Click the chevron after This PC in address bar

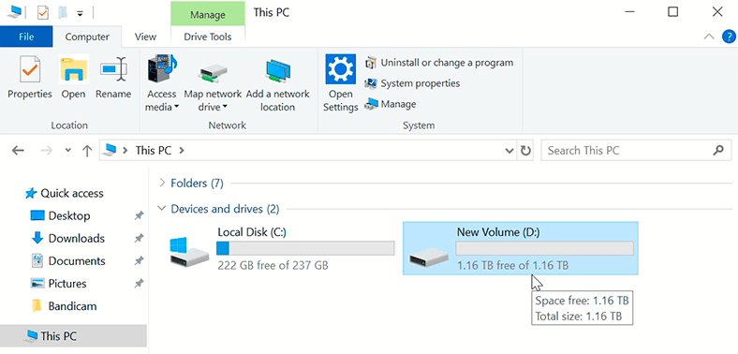coord(182,151)
